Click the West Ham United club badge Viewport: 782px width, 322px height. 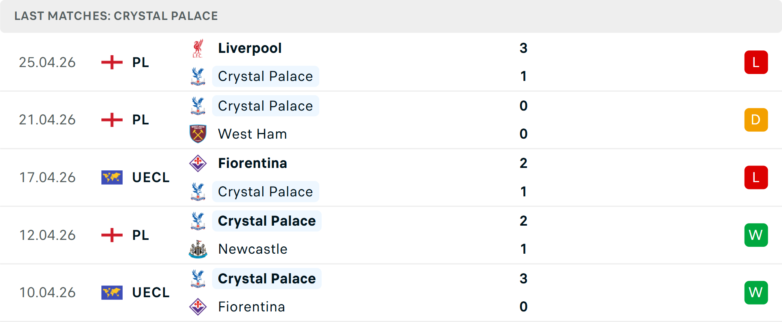198,134
